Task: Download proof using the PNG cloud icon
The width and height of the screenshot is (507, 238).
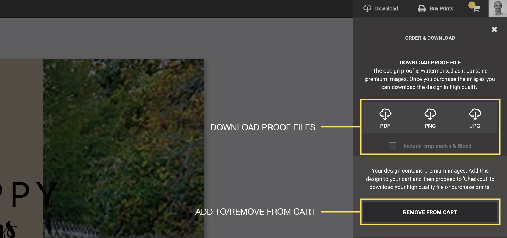Action: click(430, 114)
